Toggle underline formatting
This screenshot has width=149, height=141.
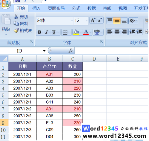(x=54, y=32)
